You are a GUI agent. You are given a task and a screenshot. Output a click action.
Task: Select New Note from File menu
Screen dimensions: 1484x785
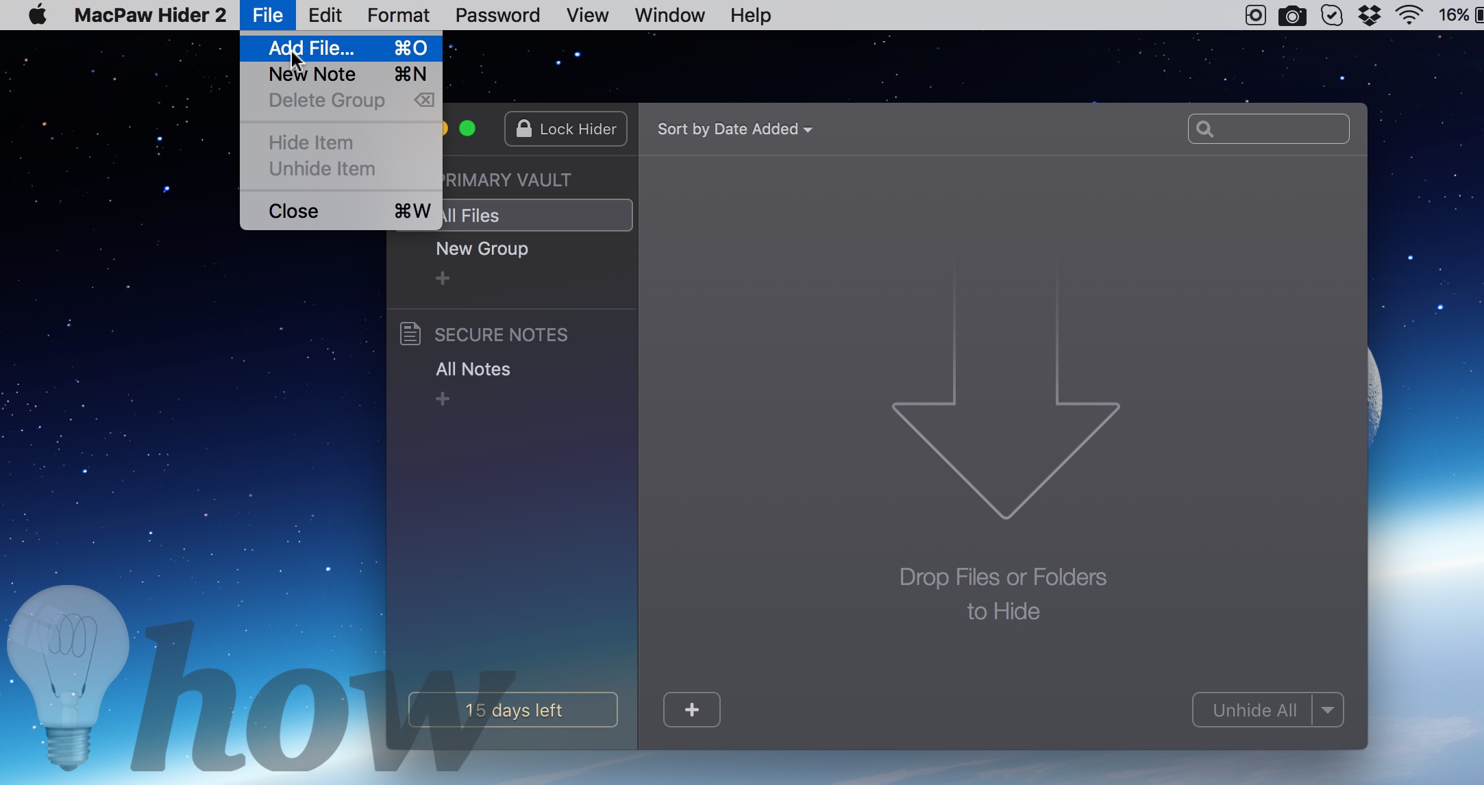312,73
